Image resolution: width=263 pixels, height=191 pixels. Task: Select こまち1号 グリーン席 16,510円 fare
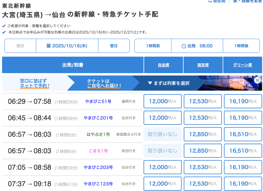click(x=243, y=151)
